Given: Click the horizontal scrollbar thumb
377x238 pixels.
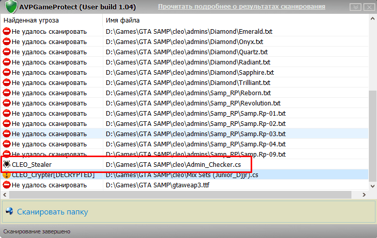Looking at the screenshot, I should point(184,194).
